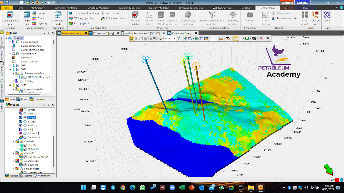
Task: Click the Digitize well tool
Action: pyautogui.click(x=316, y=18)
